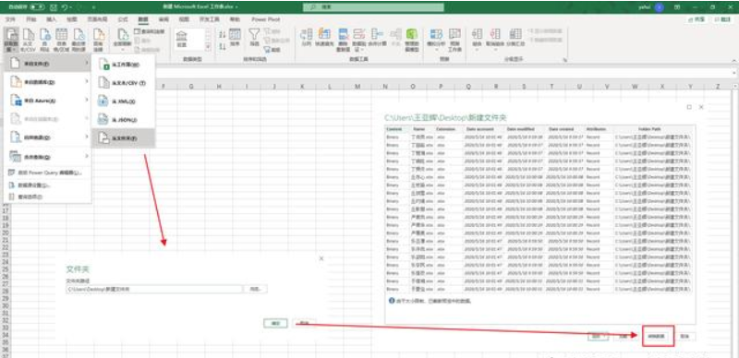Open the What-If Analysis dropdown

(x=436, y=40)
